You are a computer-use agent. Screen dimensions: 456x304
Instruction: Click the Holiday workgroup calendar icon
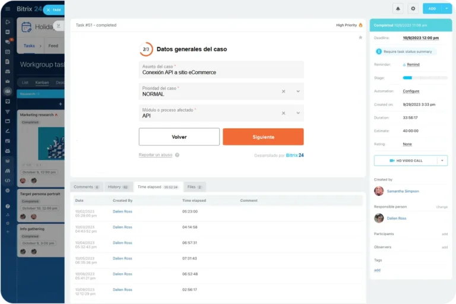(x=27, y=27)
